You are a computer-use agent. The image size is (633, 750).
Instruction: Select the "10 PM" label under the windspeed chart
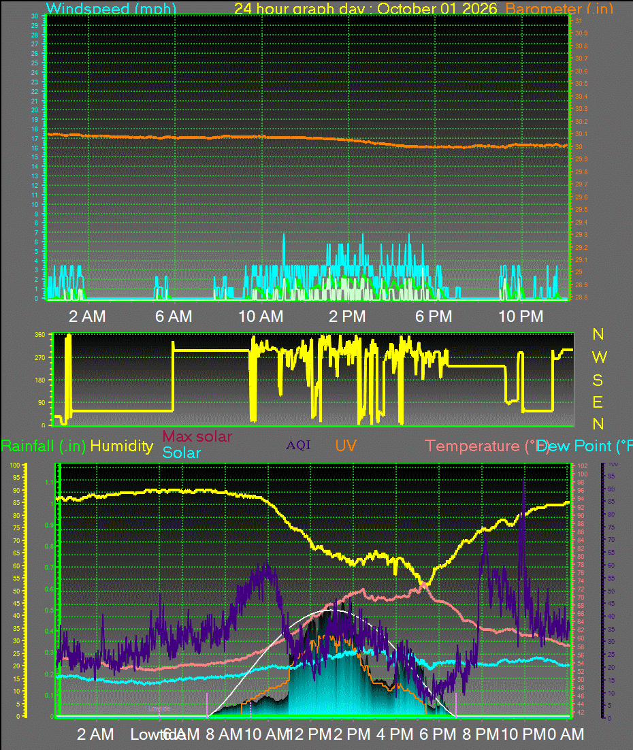pyautogui.click(x=521, y=316)
